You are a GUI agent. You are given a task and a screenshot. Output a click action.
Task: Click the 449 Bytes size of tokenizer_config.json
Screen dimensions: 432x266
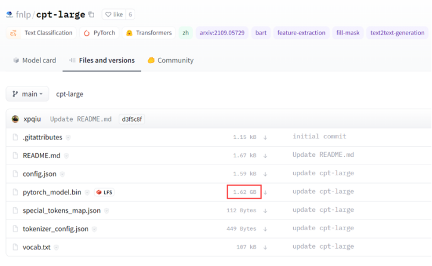(241, 229)
